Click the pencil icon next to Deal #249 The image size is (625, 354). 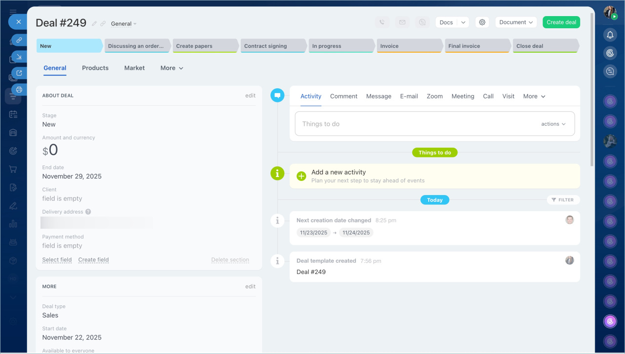[95, 23]
